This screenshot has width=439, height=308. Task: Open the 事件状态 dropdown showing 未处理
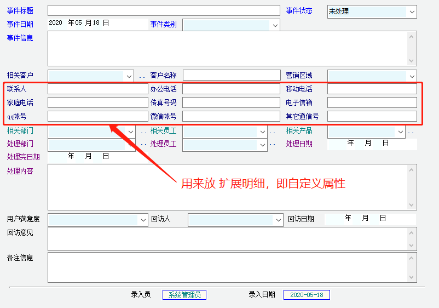coord(412,12)
